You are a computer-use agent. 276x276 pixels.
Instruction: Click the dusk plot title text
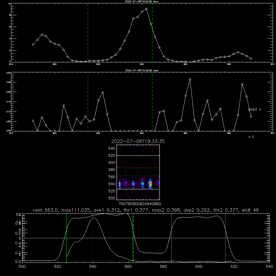[x=142, y=70]
